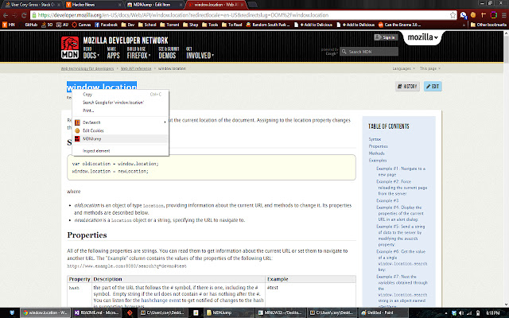Screen dimensions: 509x318
Task: Switch to README.md Visual Studio taskbar item
Action: [97, 312]
